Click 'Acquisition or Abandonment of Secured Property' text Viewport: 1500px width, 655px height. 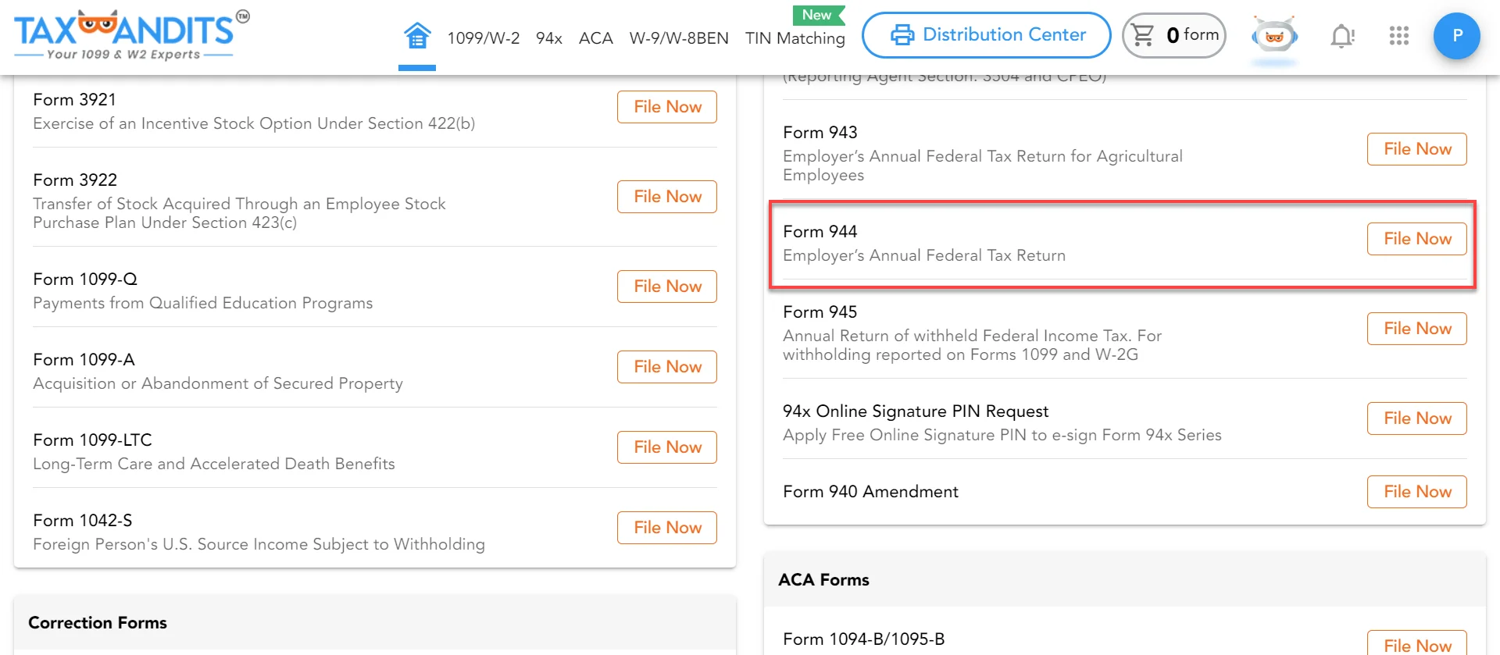pos(218,383)
